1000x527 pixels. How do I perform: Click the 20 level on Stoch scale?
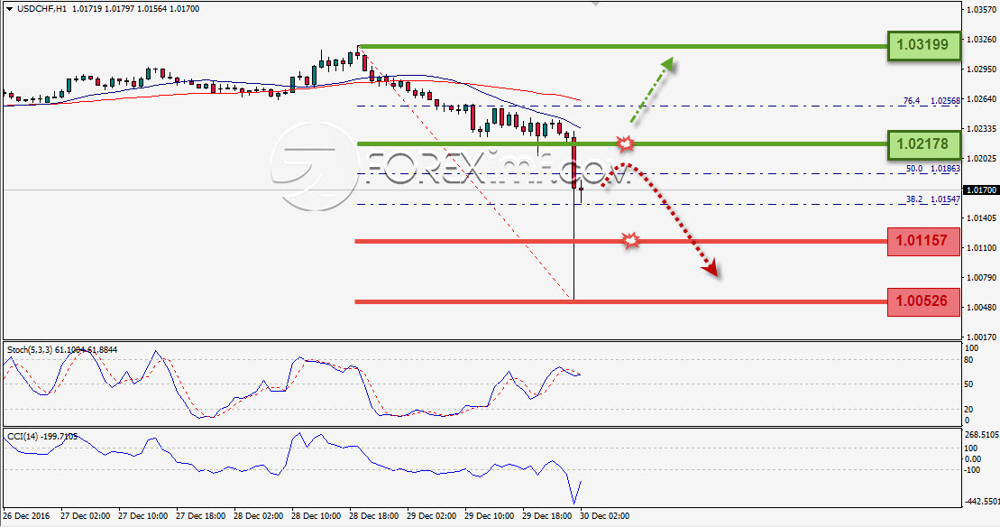(969, 409)
